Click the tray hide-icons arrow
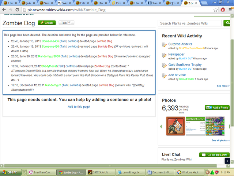The height and width of the screenshot is (176, 234). pyautogui.click(x=207, y=172)
